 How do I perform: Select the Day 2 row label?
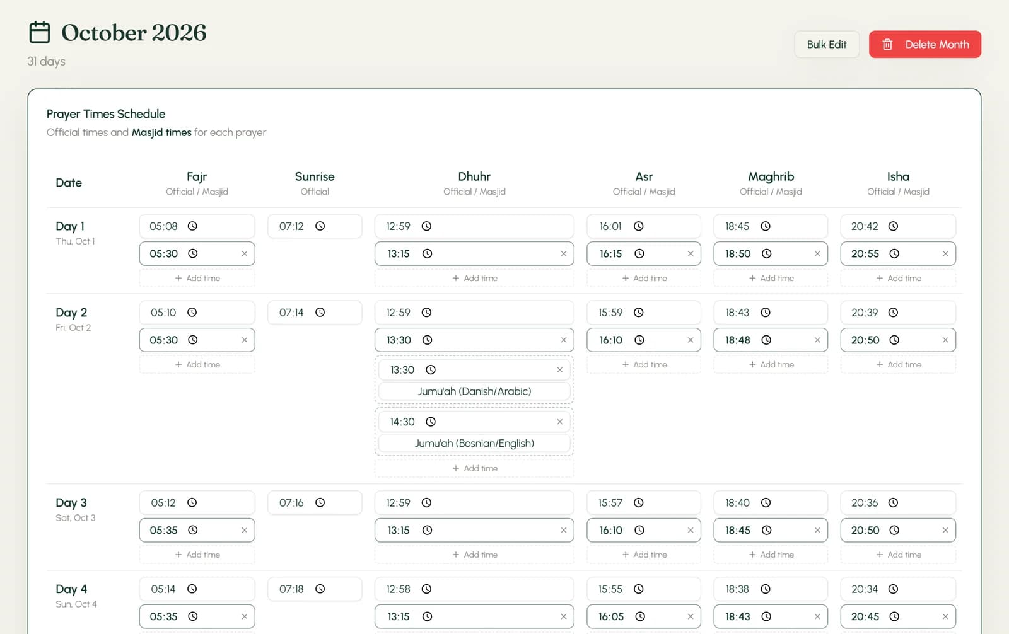tap(71, 313)
